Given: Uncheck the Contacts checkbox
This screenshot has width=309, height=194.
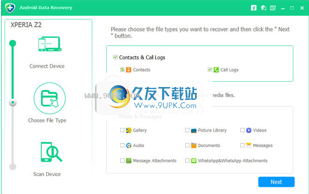Looking at the screenshot, I should 122,70.
